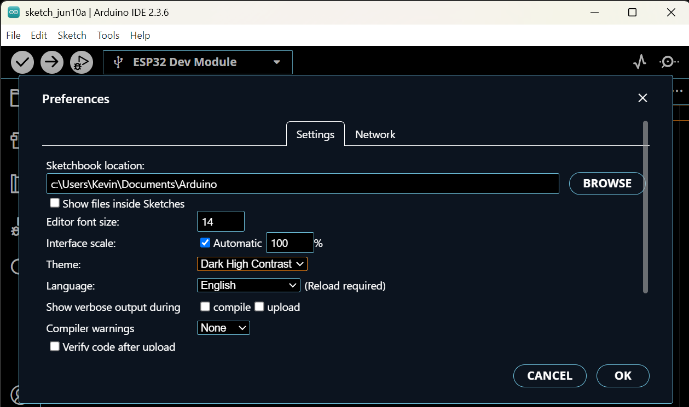This screenshot has width=689, height=407.
Task: Open the File menu
Action: (13, 35)
